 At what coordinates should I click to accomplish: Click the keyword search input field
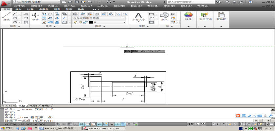click(191, 2)
